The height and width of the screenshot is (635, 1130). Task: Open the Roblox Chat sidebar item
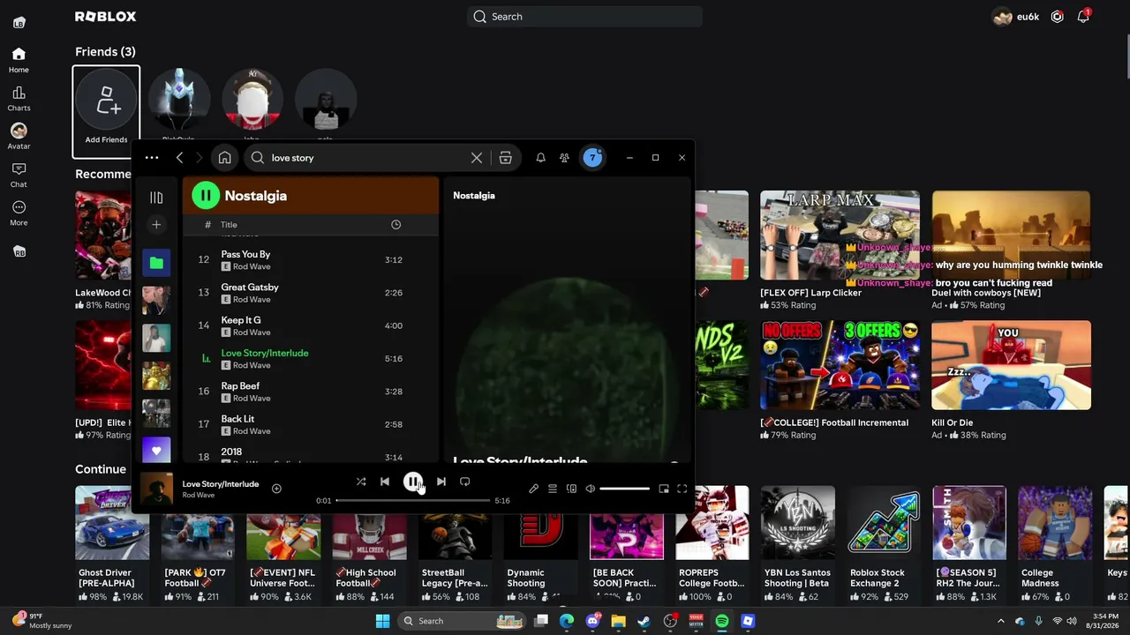coord(19,175)
